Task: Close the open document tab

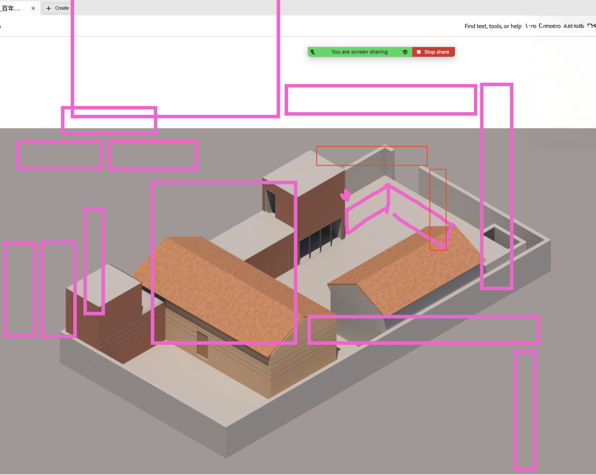Action: [x=33, y=8]
